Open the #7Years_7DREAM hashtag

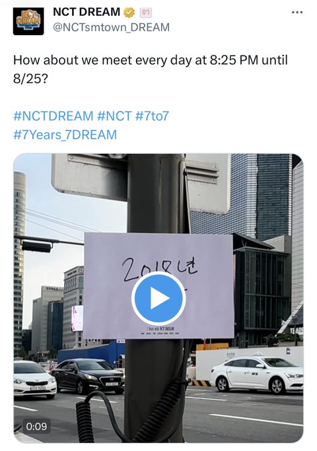[65, 135]
